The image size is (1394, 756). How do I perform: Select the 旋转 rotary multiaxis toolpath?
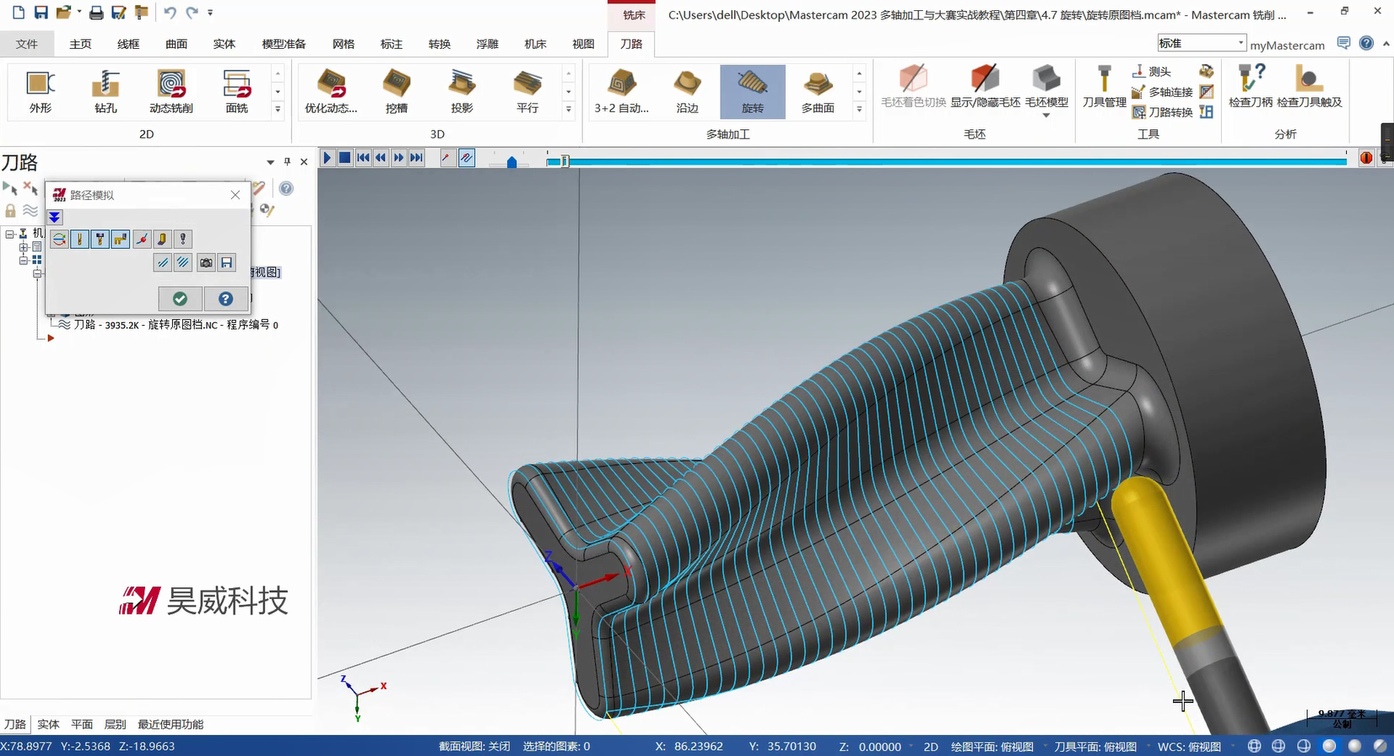click(x=752, y=91)
